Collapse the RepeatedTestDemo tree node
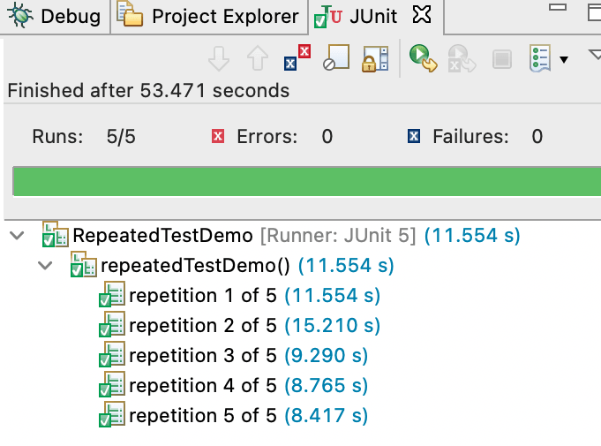The image size is (601, 446). click(x=16, y=236)
